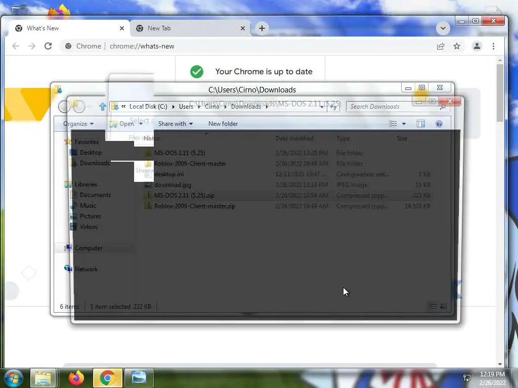This screenshot has height=388, width=518.
Task: Open the Chrome share page icon
Action: point(441,46)
